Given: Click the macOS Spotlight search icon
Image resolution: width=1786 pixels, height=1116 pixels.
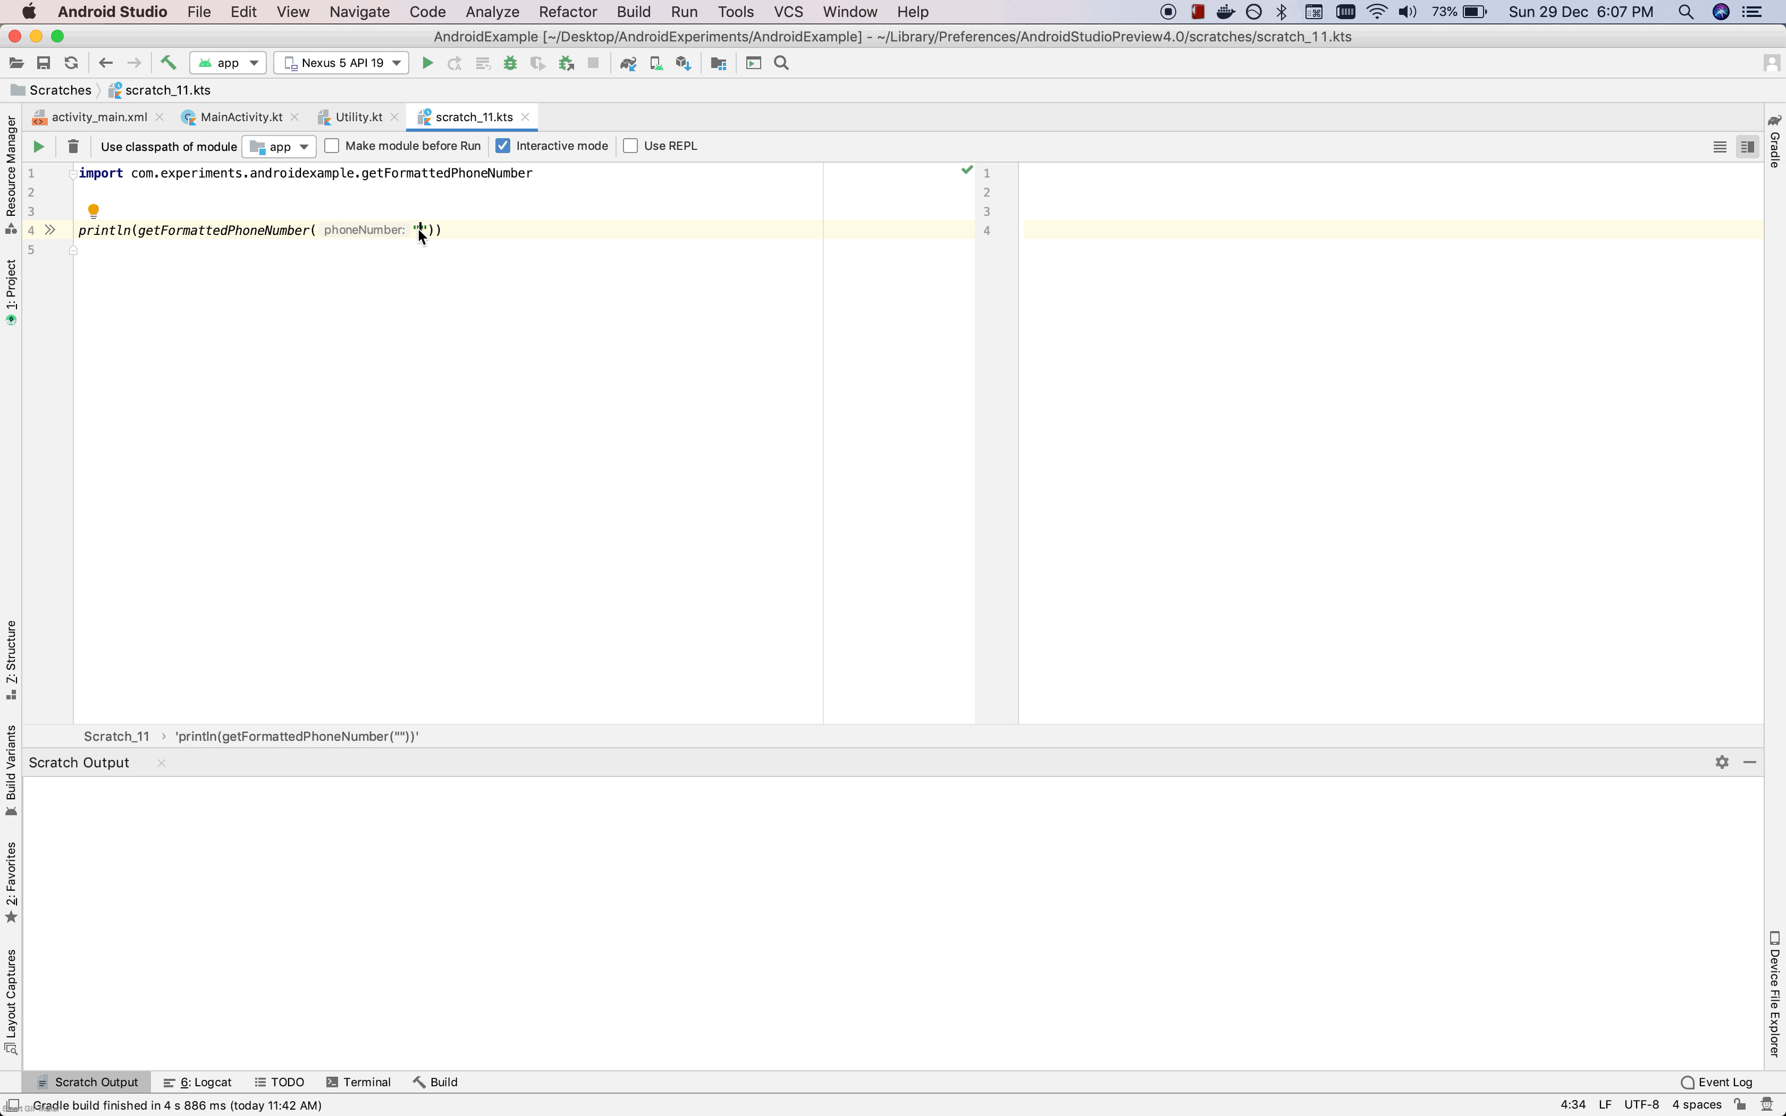Looking at the screenshot, I should pos(1686,12).
